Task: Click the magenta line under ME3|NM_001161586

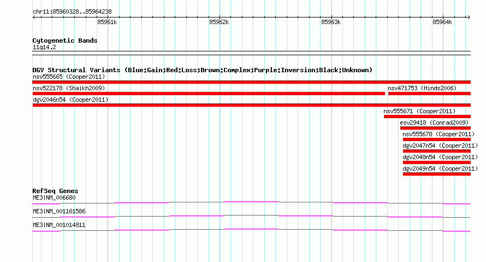Action: 251,217
